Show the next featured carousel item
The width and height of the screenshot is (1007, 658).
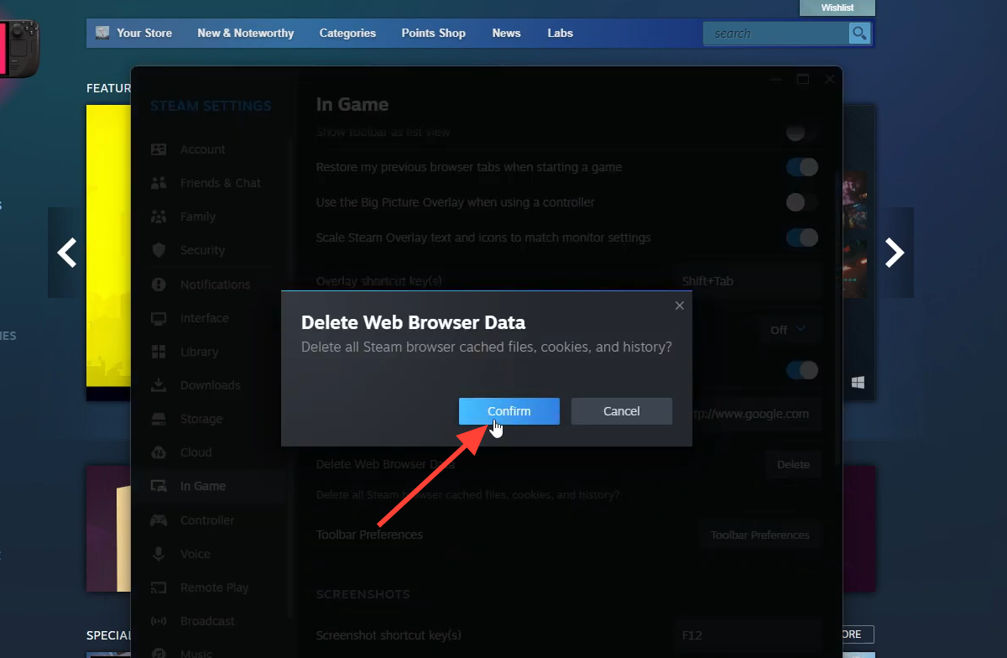pyautogui.click(x=895, y=253)
